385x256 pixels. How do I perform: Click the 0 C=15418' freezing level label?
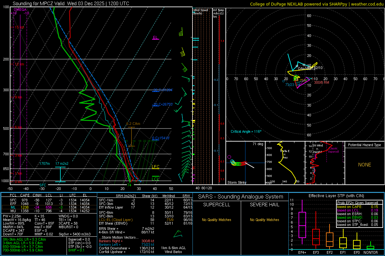click(x=161, y=138)
